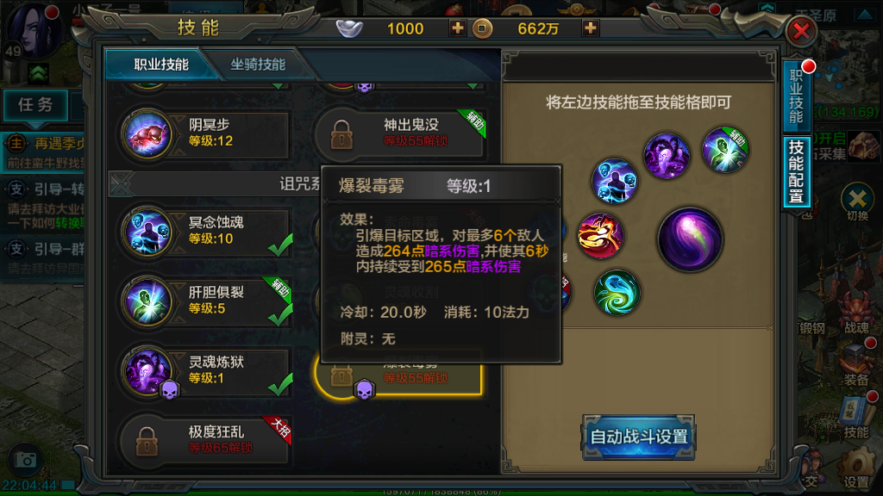The height and width of the screenshot is (496, 883).
Task: Select the 冥念蚀魂 skill icon
Action: 147,232
